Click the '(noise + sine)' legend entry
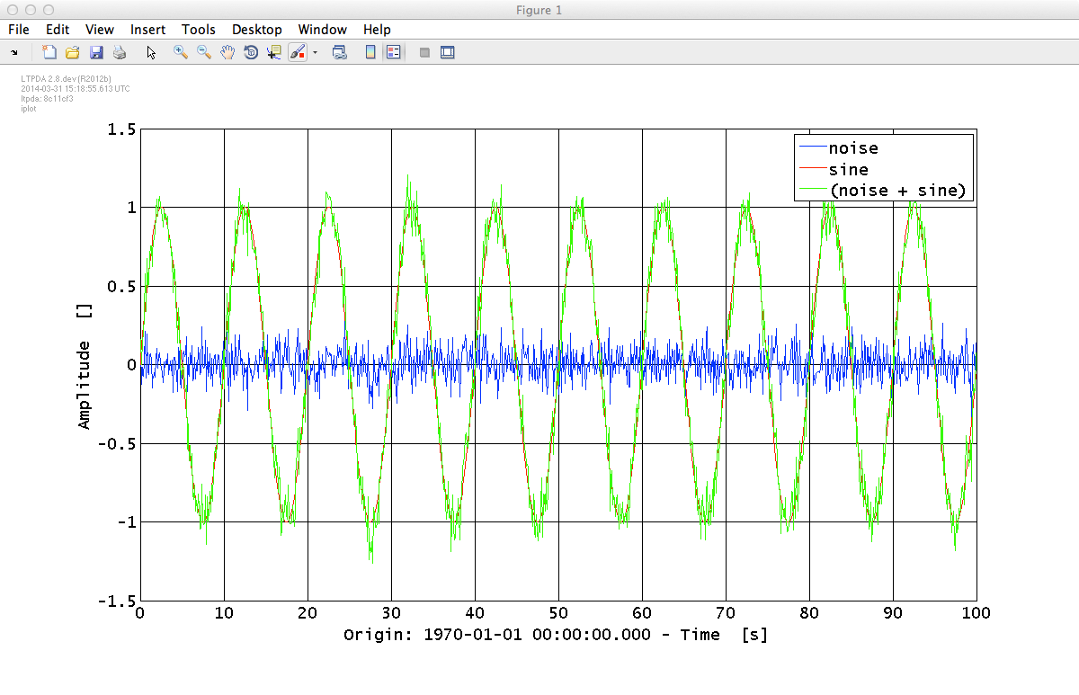Screen dimensions: 1079x695 [896, 191]
